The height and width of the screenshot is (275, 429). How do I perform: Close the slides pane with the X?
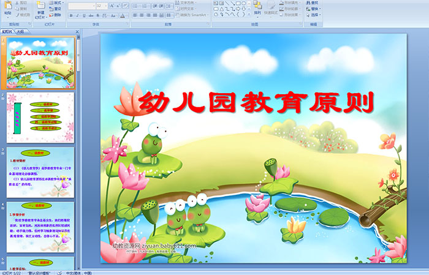[x=77, y=32]
